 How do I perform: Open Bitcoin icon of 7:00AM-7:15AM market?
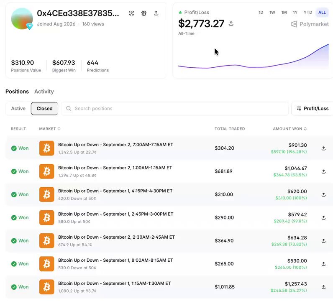(47, 148)
